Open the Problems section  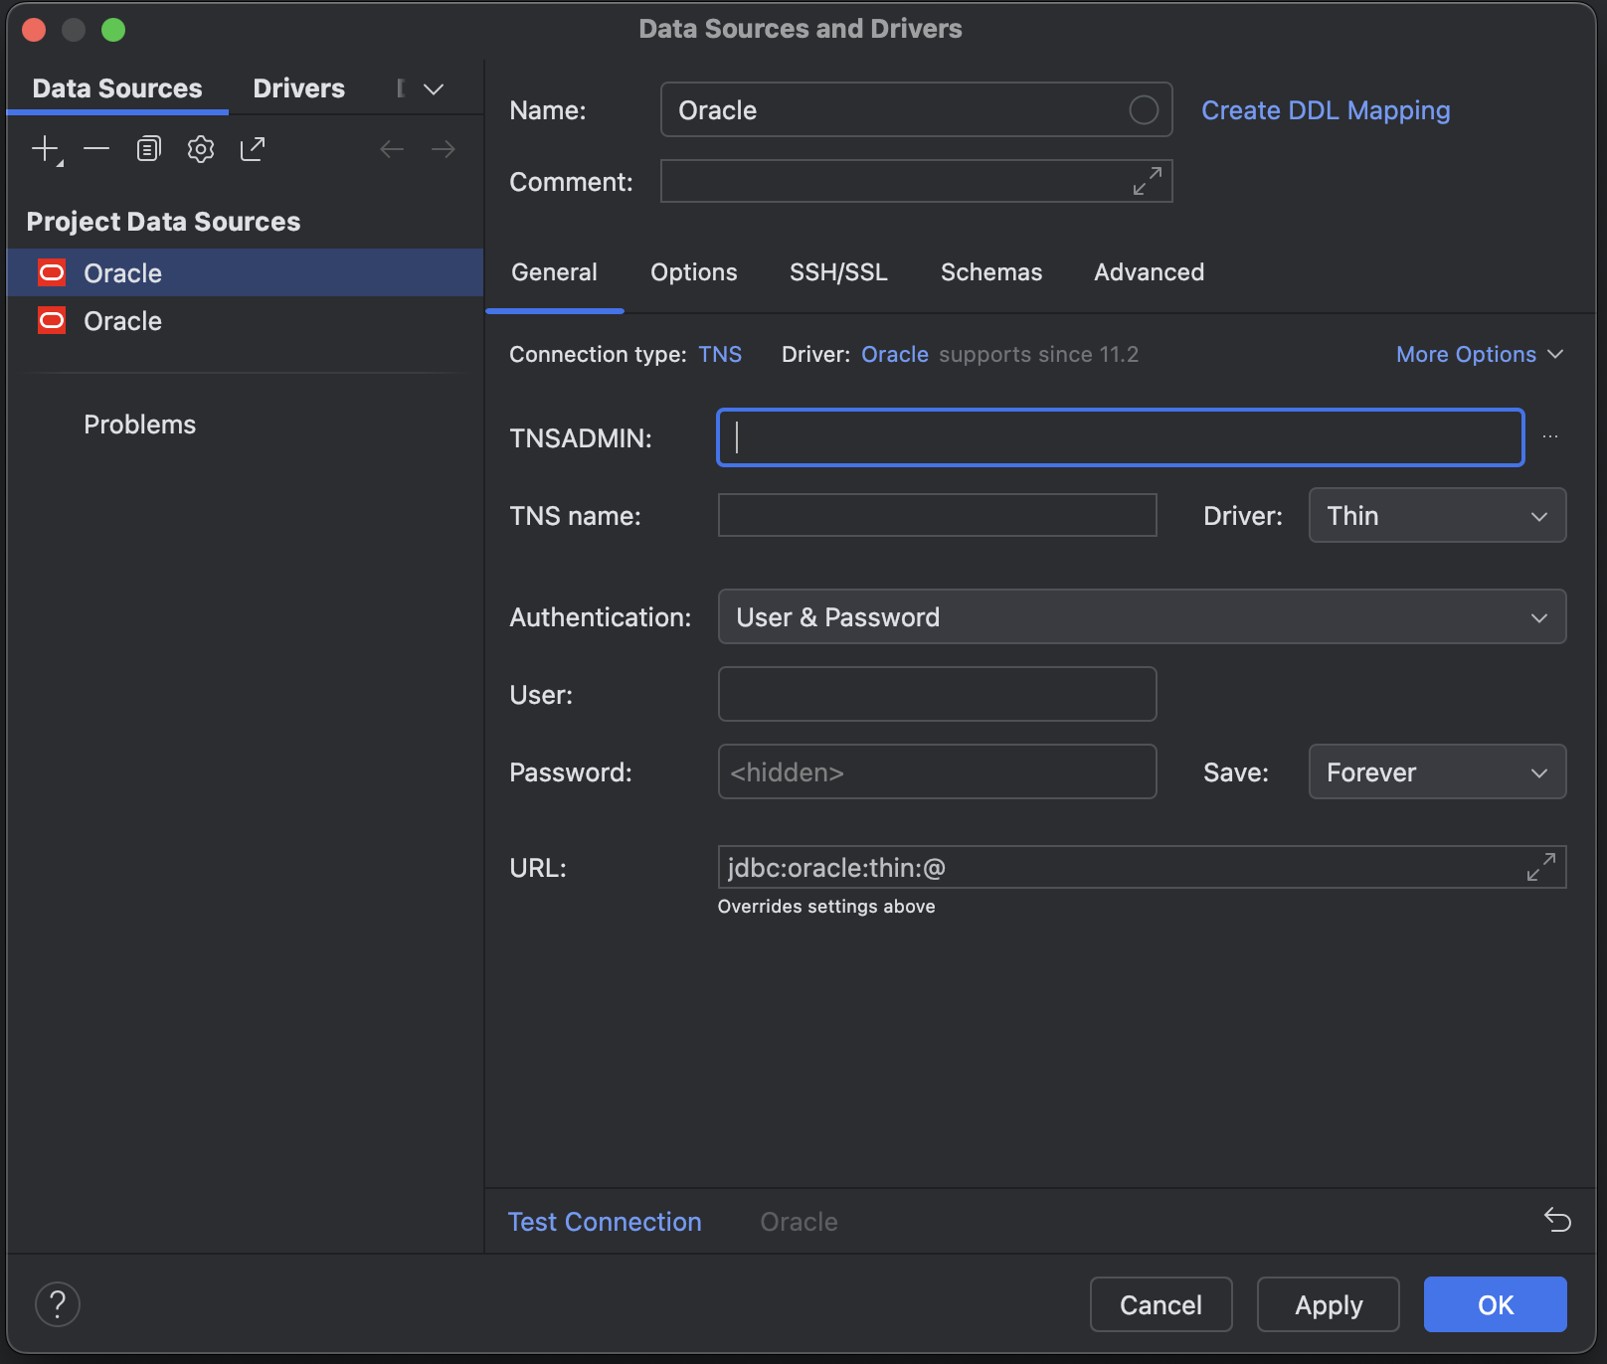pos(139,425)
